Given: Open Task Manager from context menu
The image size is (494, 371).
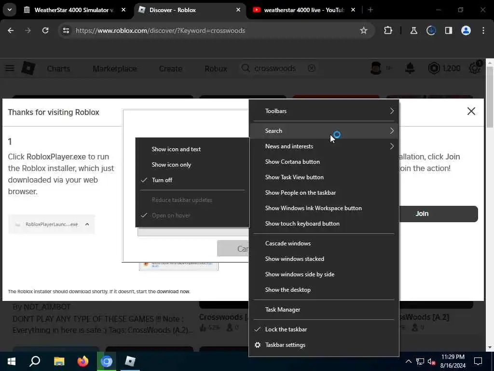Looking at the screenshot, I should click(x=324, y=310).
